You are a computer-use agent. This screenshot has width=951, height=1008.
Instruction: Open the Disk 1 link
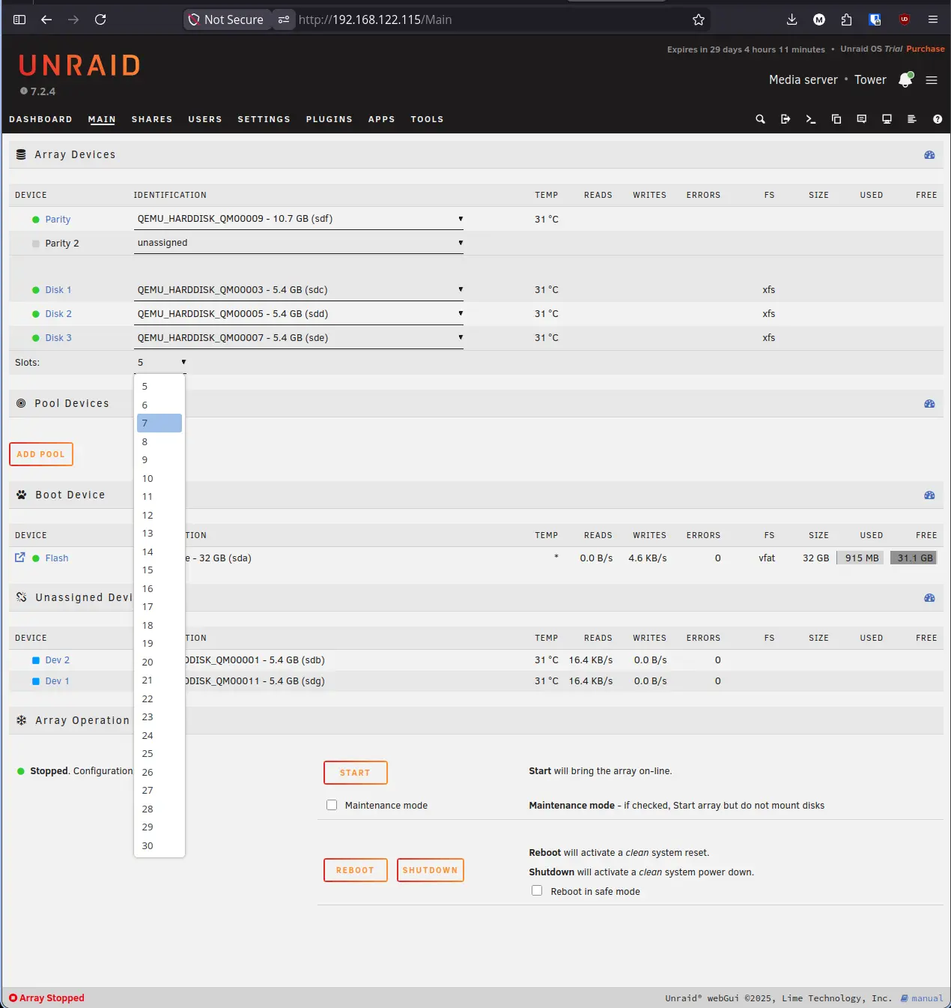58,290
